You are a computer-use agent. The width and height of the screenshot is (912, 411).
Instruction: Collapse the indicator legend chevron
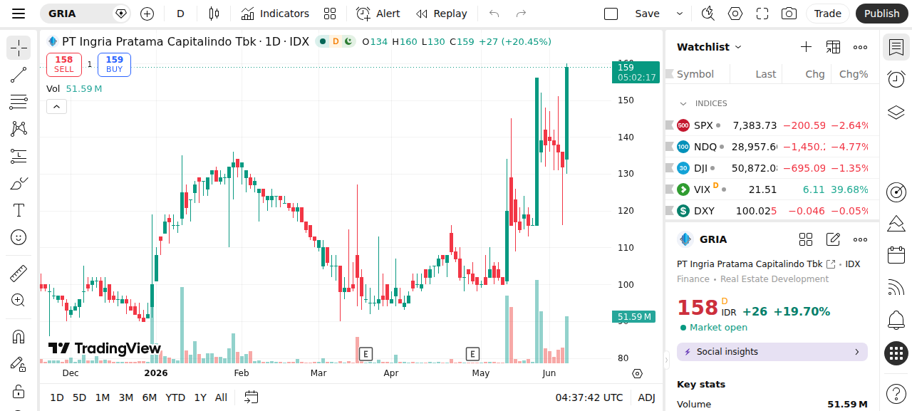[56, 107]
